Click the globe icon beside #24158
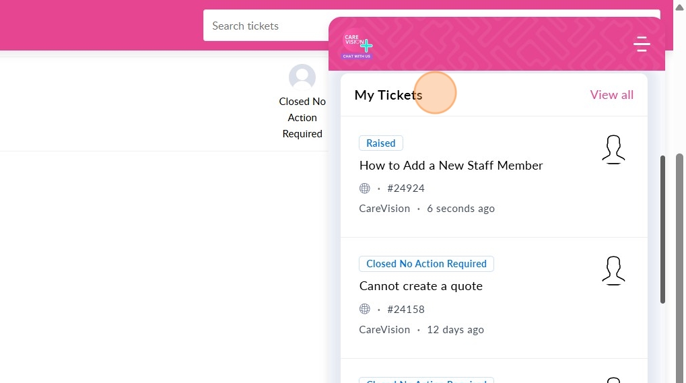 [365, 309]
